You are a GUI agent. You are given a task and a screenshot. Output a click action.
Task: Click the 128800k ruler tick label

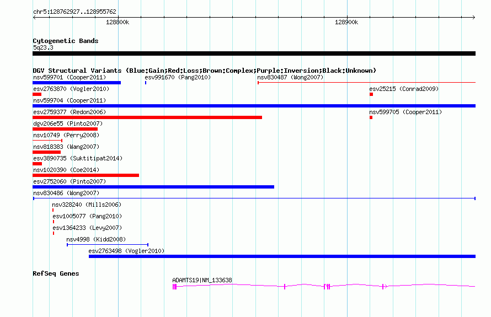118,22
